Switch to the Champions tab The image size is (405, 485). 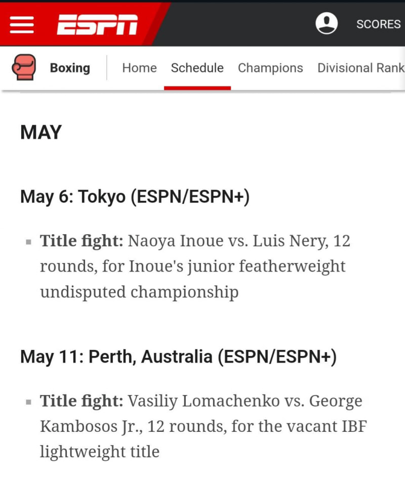pos(270,68)
